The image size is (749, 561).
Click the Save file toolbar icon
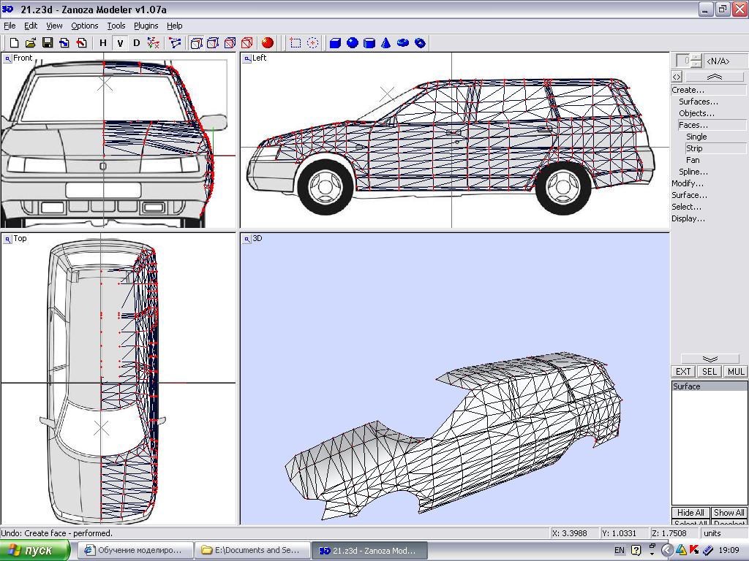click(x=47, y=43)
